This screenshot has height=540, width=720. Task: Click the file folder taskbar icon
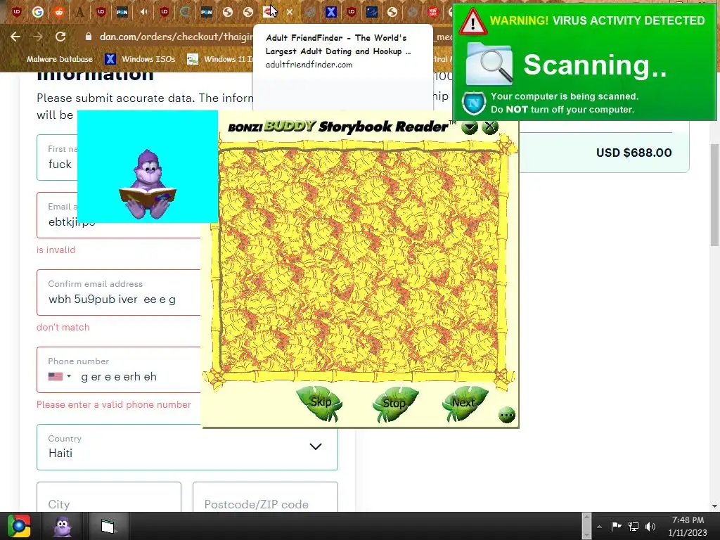pyautogui.click(x=108, y=526)
